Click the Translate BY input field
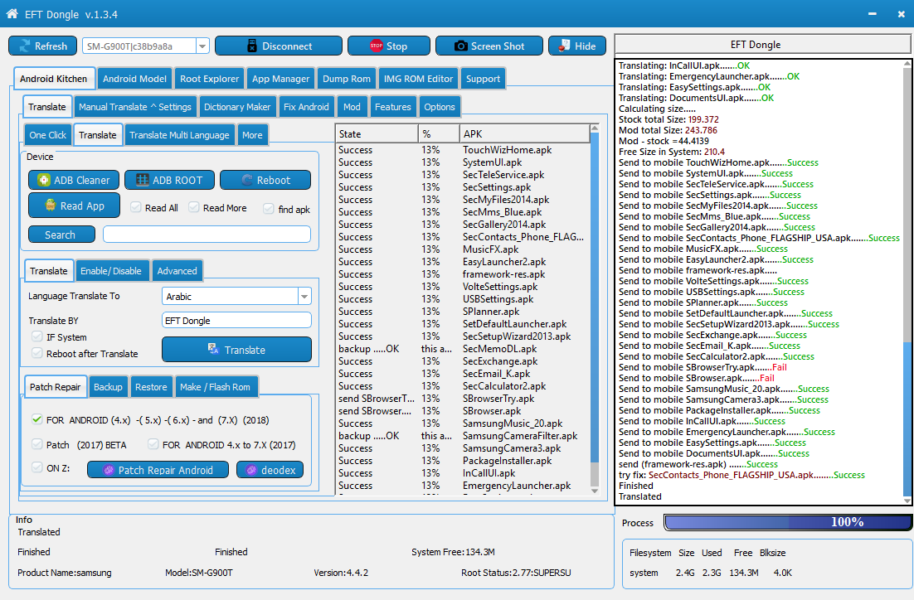 (236, 321)
